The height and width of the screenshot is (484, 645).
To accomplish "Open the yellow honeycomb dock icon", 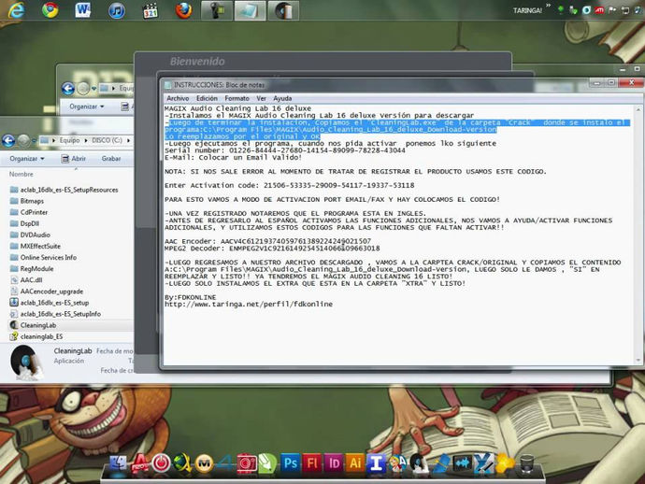I will click(x=505, y=463).
